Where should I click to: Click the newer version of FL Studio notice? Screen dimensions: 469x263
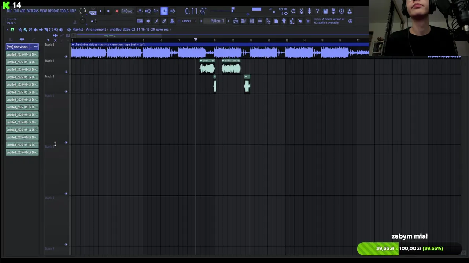coord(329,21)
